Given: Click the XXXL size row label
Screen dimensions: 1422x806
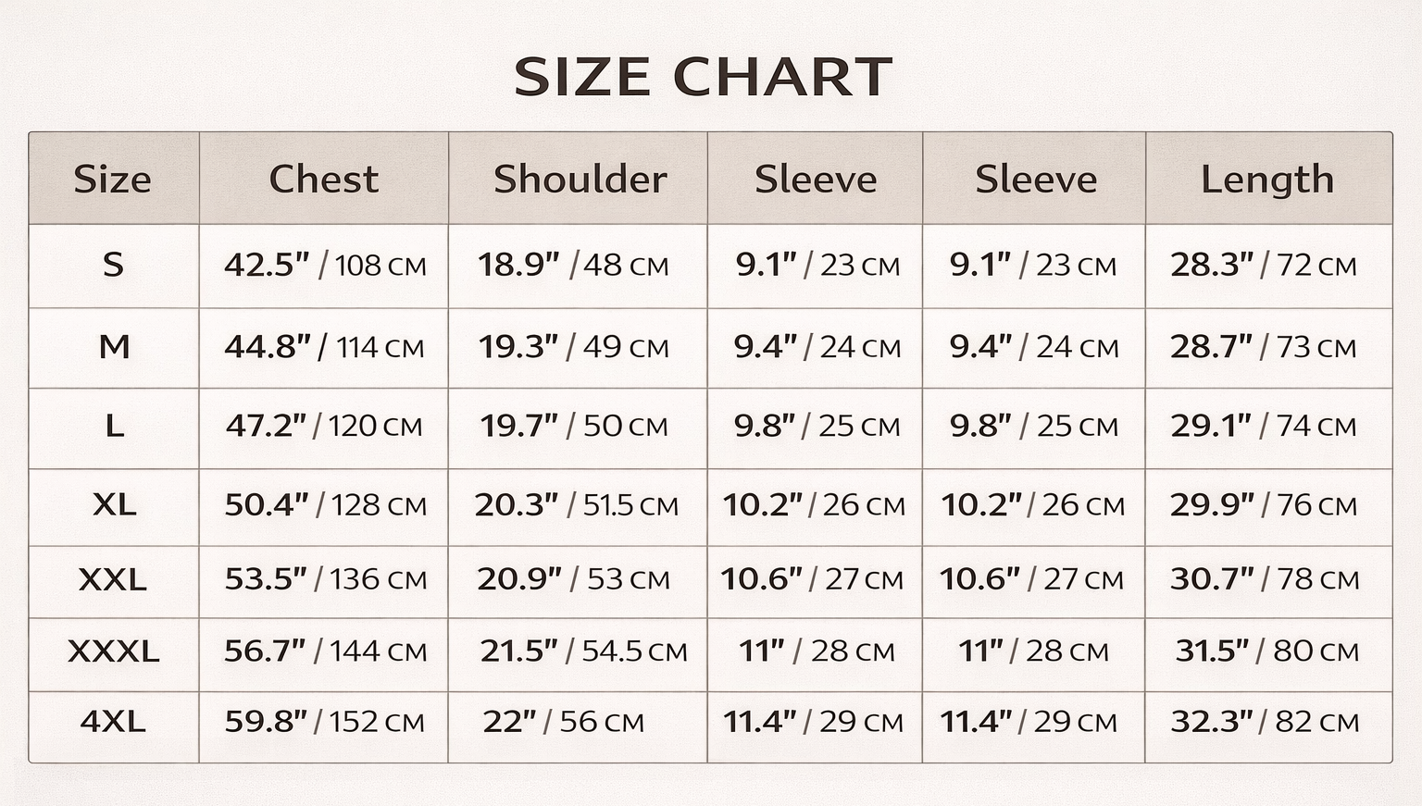Looking at the screenshot, I should pos(113,651).
